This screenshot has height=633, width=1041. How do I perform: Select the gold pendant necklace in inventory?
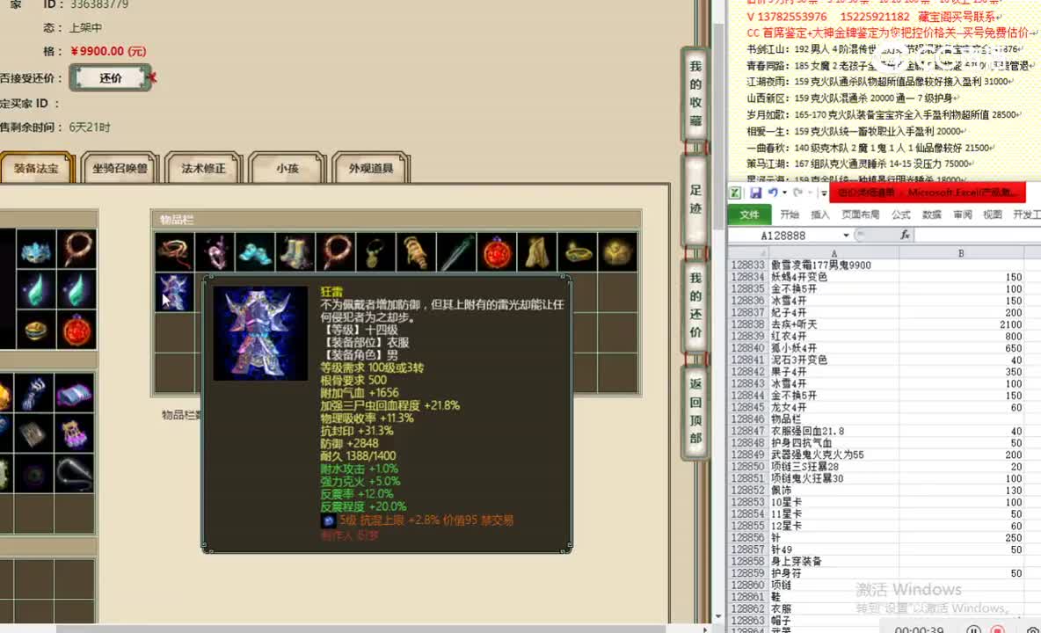376,252
